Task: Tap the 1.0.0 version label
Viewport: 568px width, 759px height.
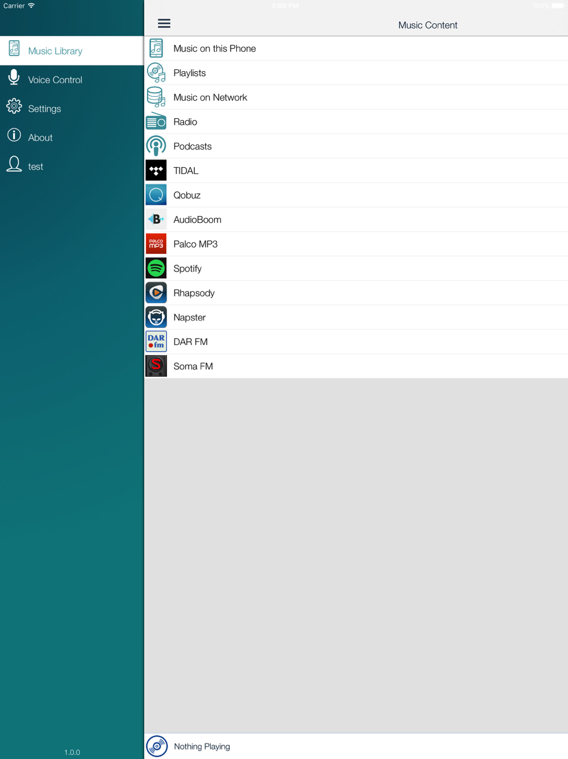Action: pos(72,752)
